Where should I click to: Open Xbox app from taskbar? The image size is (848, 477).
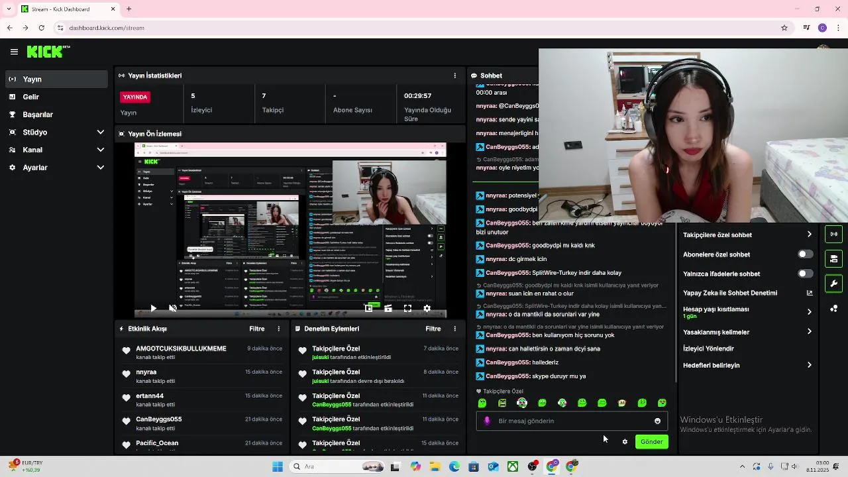point(513,466)
